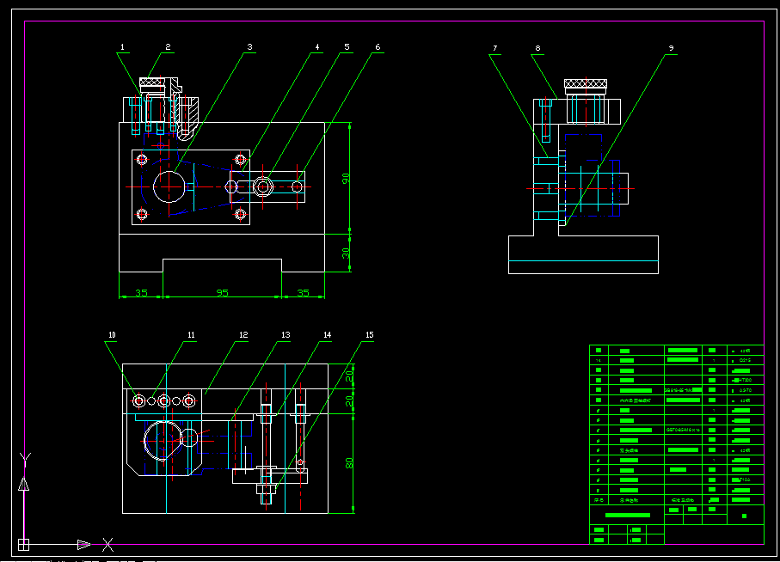
Task: Select part callout number 2
Action: (168, 46)
